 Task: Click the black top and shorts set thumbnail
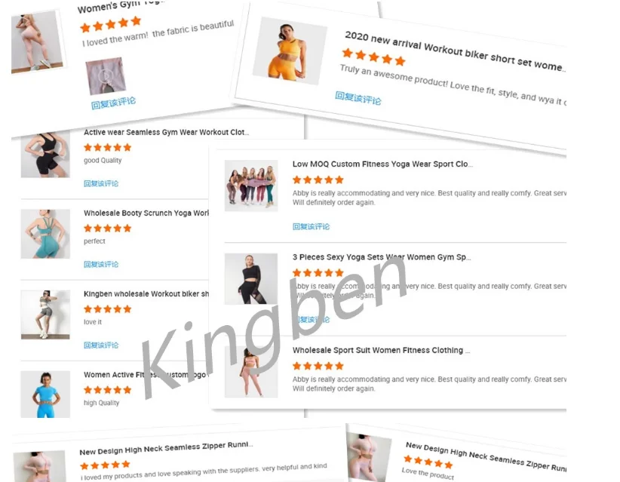(45, 155)
